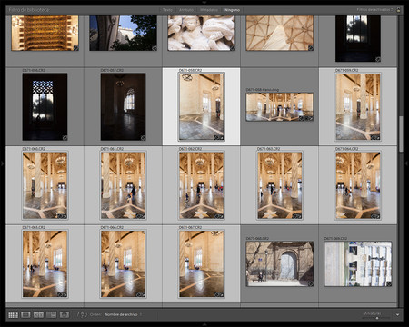Image resolution: width=409 pixels, height=327 pixels.
Task: Click the badge icons on D671-060.CR2
Action: pyautogui.click(x=62, y=216)
